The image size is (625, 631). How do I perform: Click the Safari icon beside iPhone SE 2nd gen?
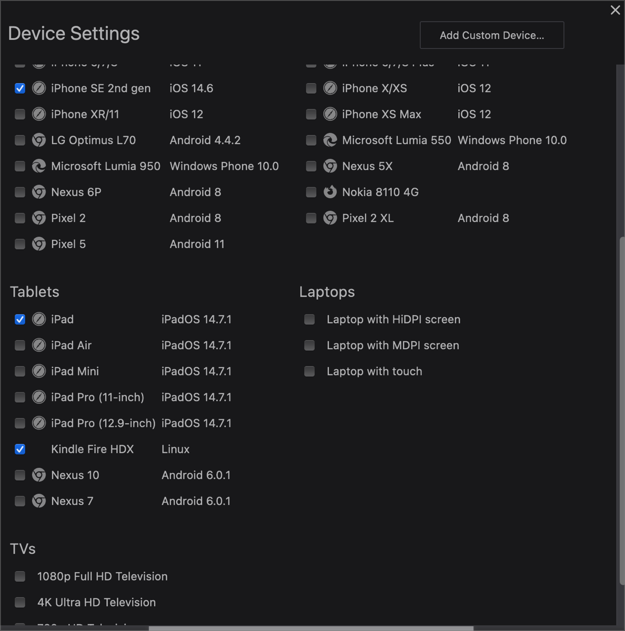point(39,88)
